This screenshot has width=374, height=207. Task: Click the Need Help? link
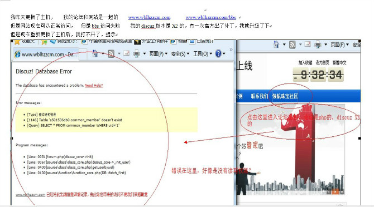coord(94,85)
